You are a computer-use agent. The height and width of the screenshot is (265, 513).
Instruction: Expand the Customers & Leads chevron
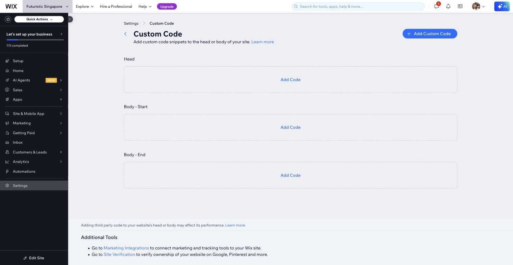click(61, 152)
